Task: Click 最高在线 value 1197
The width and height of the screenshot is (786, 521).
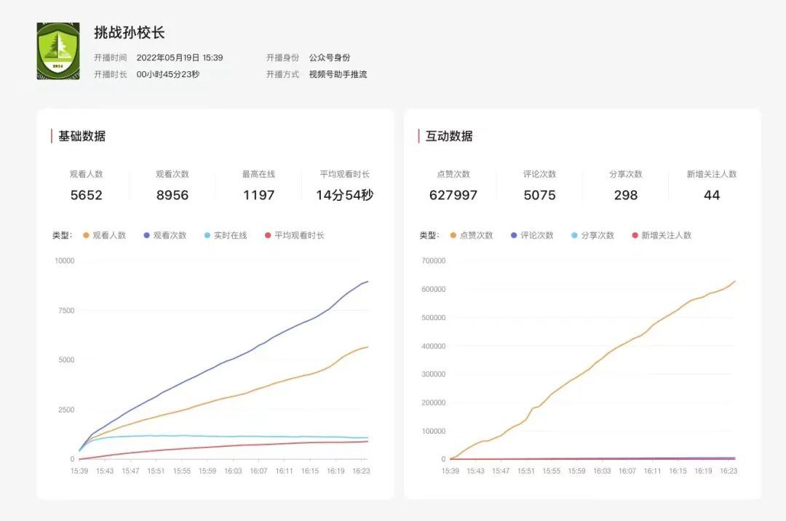Action: [258, 195]
